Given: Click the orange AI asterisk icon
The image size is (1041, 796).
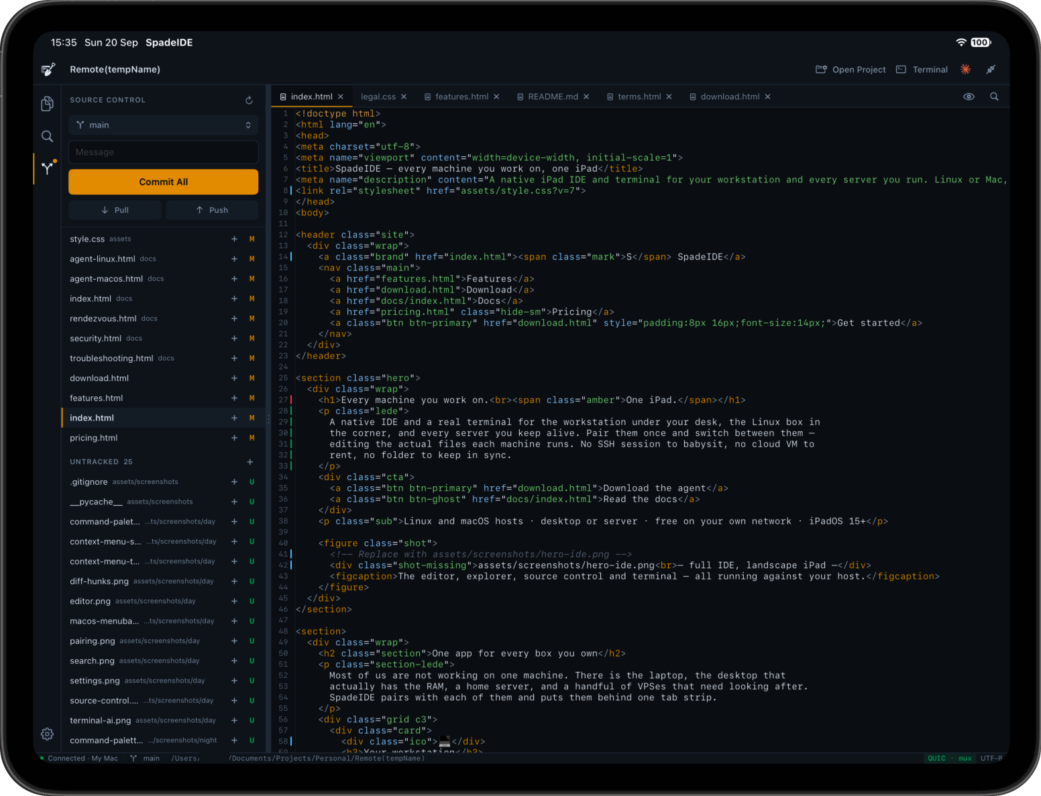Looking at the screenshot, I should (x=966, y=69).
